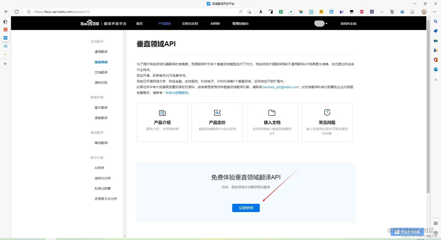Expand the left navigation with the bottom chevron
The image size is (441, 240).
(125, 236)
